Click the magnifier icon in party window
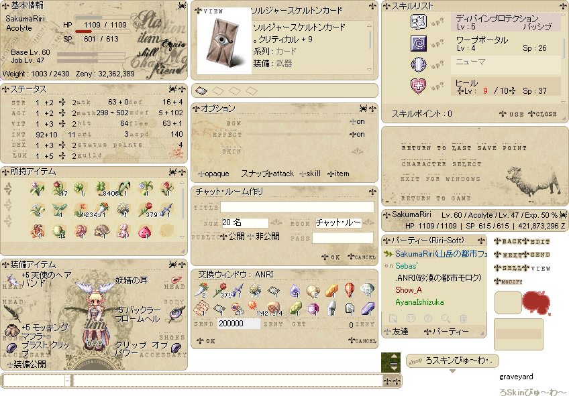The height and width of the screenshot is (396, 569). [446, 318]
